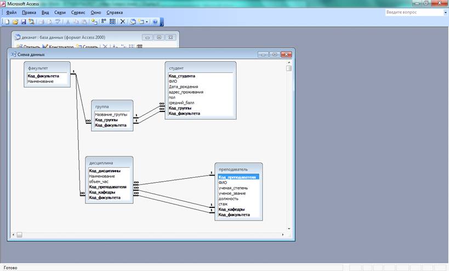Open the Сервис menu
The image size is (449, 271).
point(79,12)
